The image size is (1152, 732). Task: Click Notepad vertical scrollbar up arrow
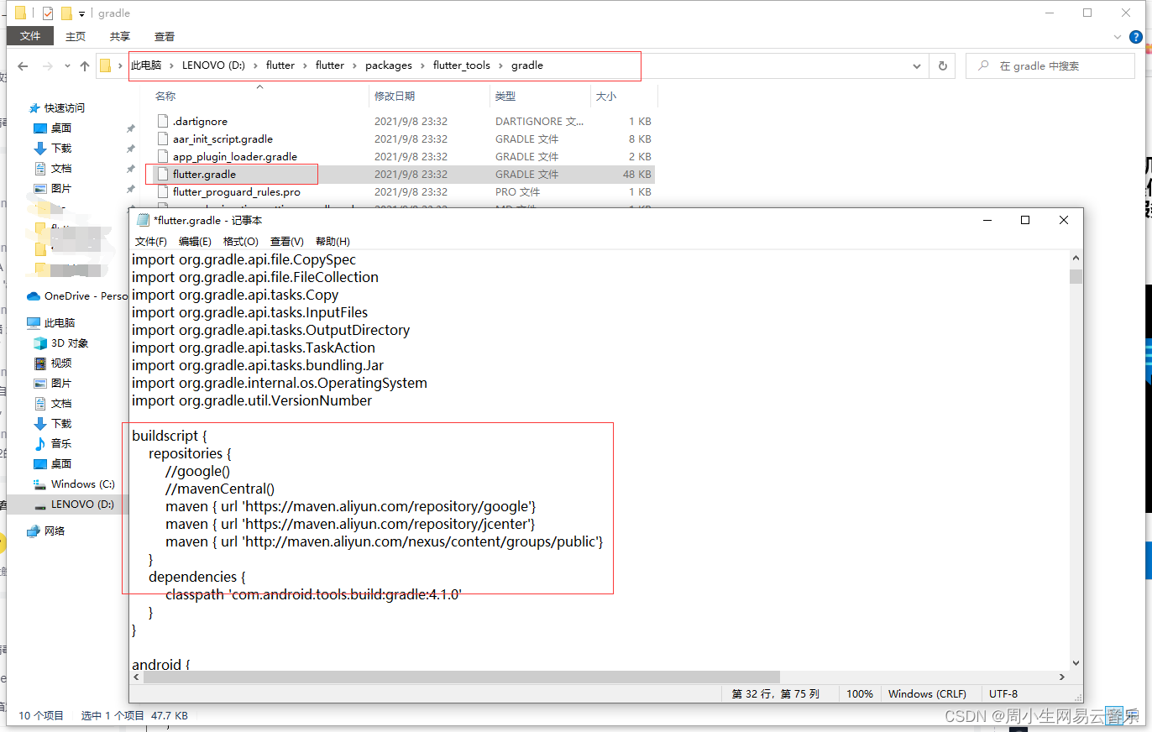[1076, 259]
